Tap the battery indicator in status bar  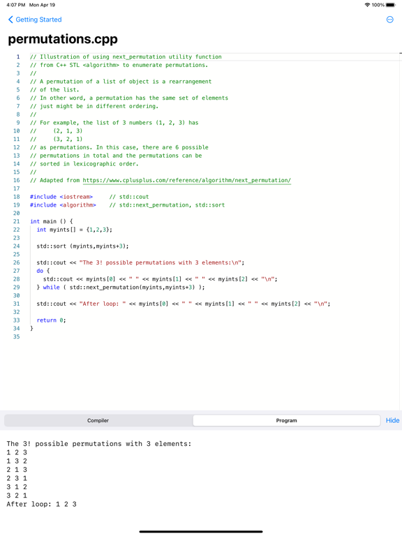pyautogui.click(x=390, y=5)
